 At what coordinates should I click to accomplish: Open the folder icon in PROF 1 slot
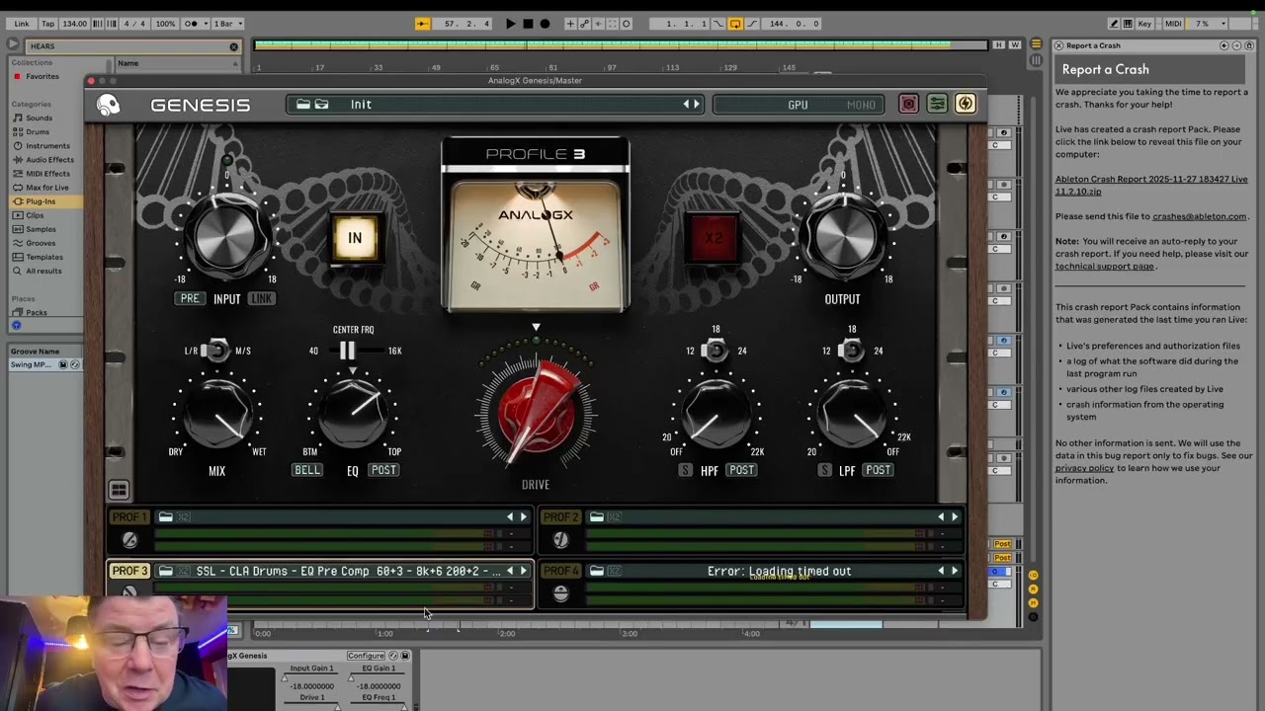[x=166, y=516]
